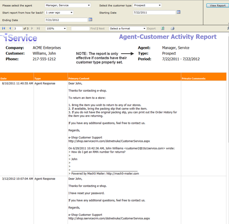Expand the customer type dropdown
The height and width of the screenshot is (224, 229).
pos(147,5)
